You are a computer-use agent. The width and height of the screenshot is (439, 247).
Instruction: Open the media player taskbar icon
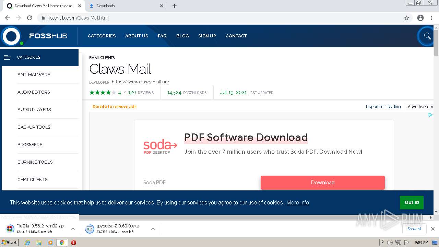(50, 243)
